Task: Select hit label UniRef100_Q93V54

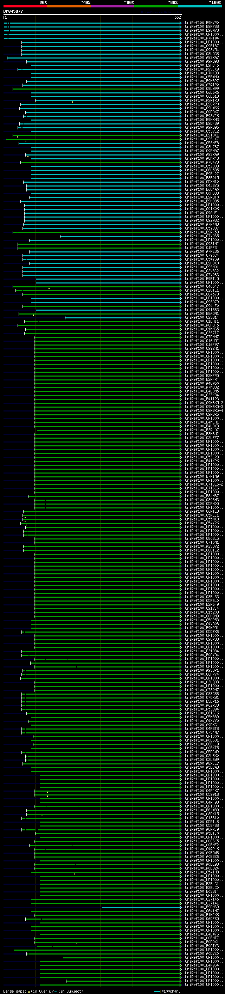Action: 202,50
